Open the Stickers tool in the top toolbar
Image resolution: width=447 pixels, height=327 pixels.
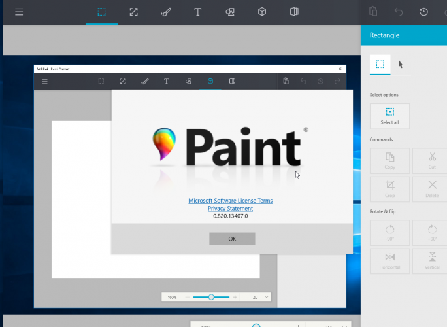(230, 12)
